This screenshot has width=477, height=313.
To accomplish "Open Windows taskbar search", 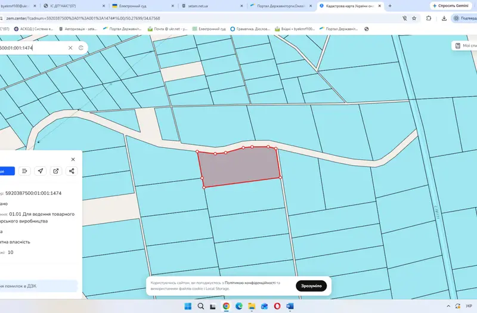I will pyautogui.click(x=201, y=306).
